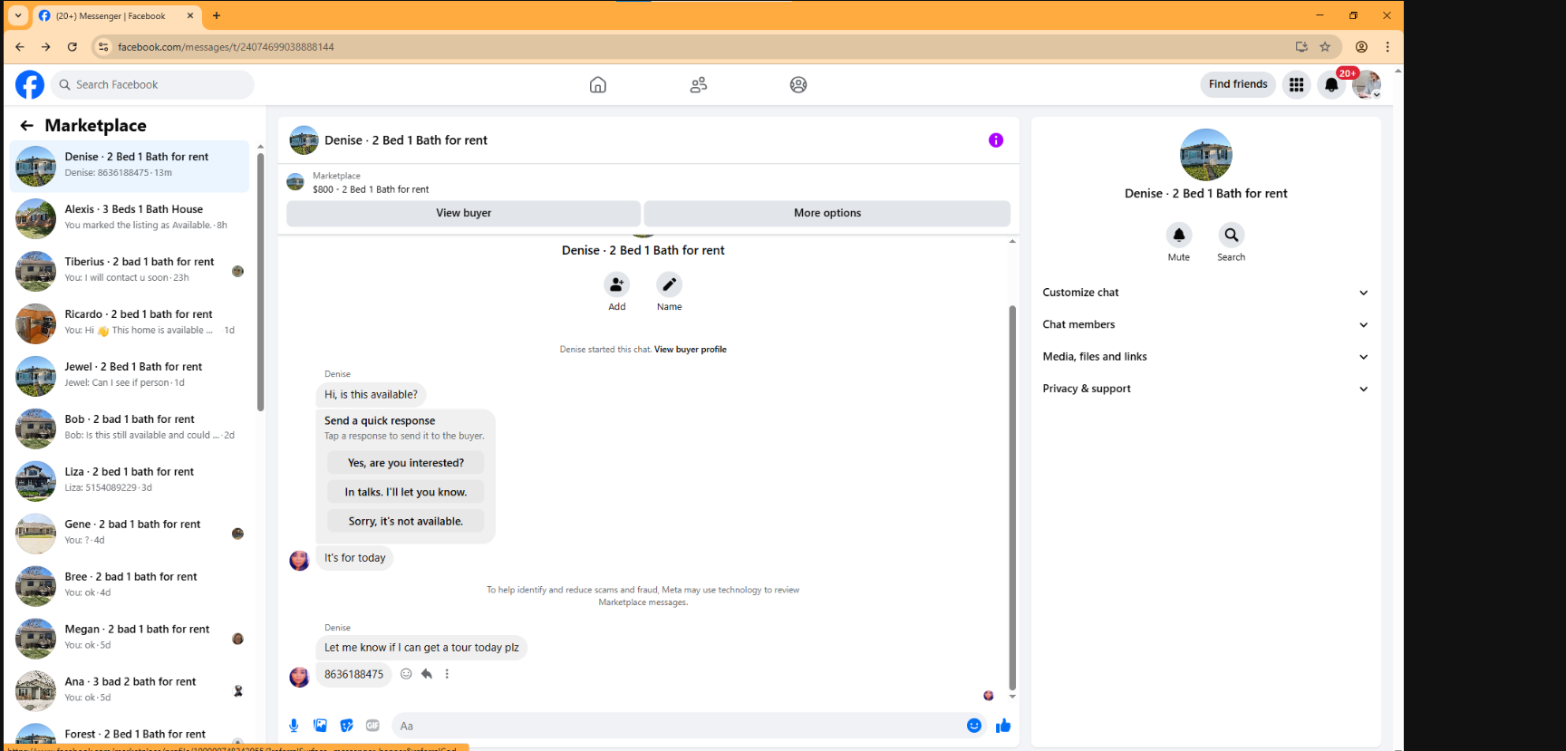This screenshot has width=1566, height=751.
Task: Expand Chat members section
Action: tap(1205, 324)
